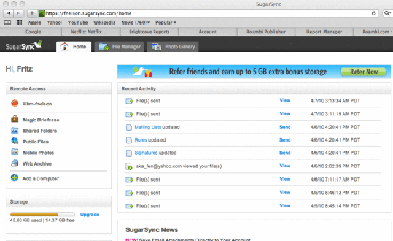Select the Home tab
The width and height of the screenshot is (393, 241).
74,47
